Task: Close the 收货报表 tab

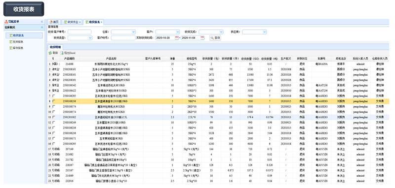Action: pos(102,22)
